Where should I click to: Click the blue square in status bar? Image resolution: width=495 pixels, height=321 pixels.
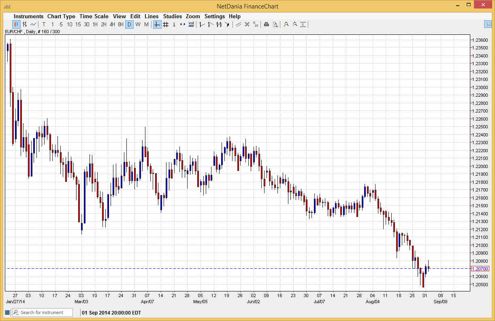7,312
